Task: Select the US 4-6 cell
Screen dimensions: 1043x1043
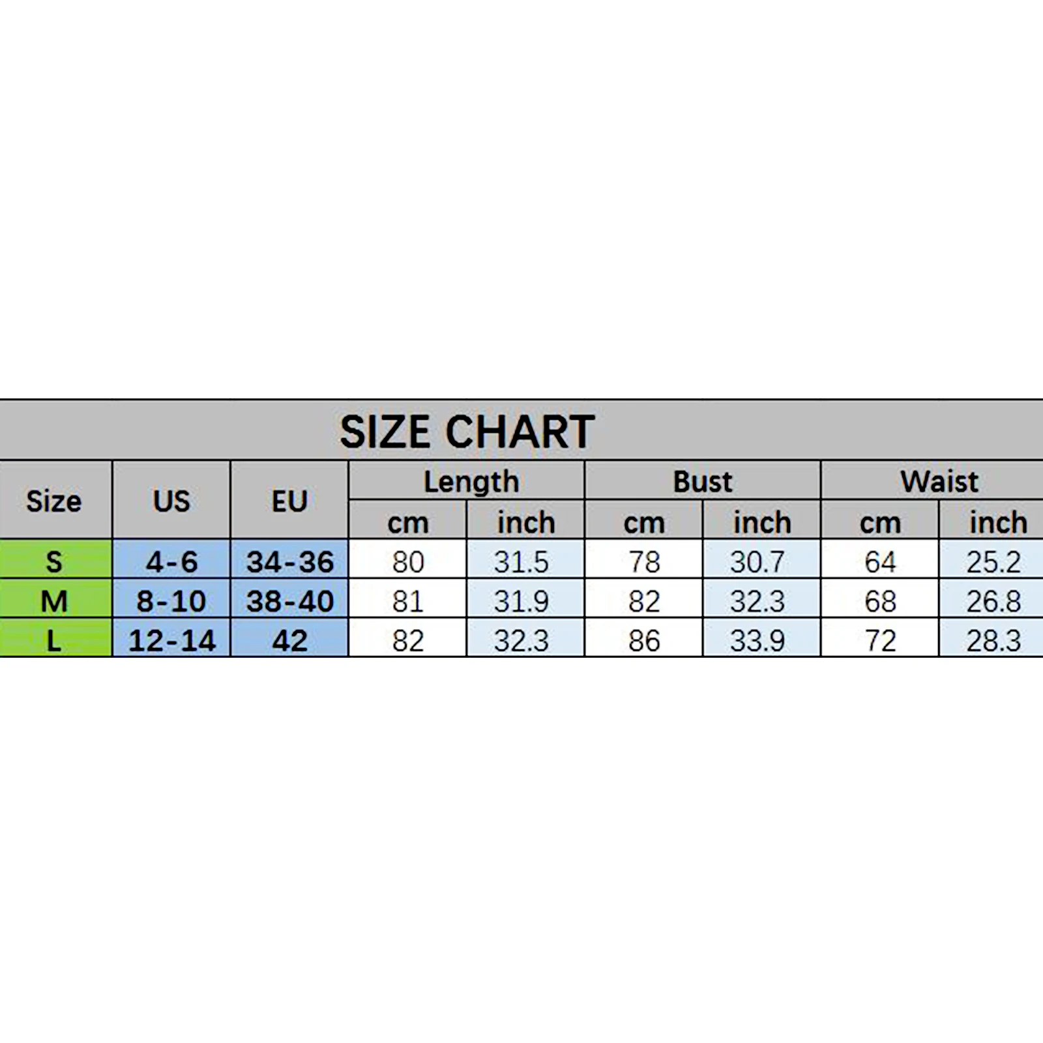Action: 171,561
